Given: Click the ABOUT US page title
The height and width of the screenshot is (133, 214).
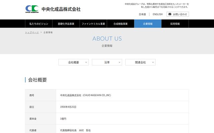Looking at the screenshot, I should pyautogui.click(x=107, y=39).
